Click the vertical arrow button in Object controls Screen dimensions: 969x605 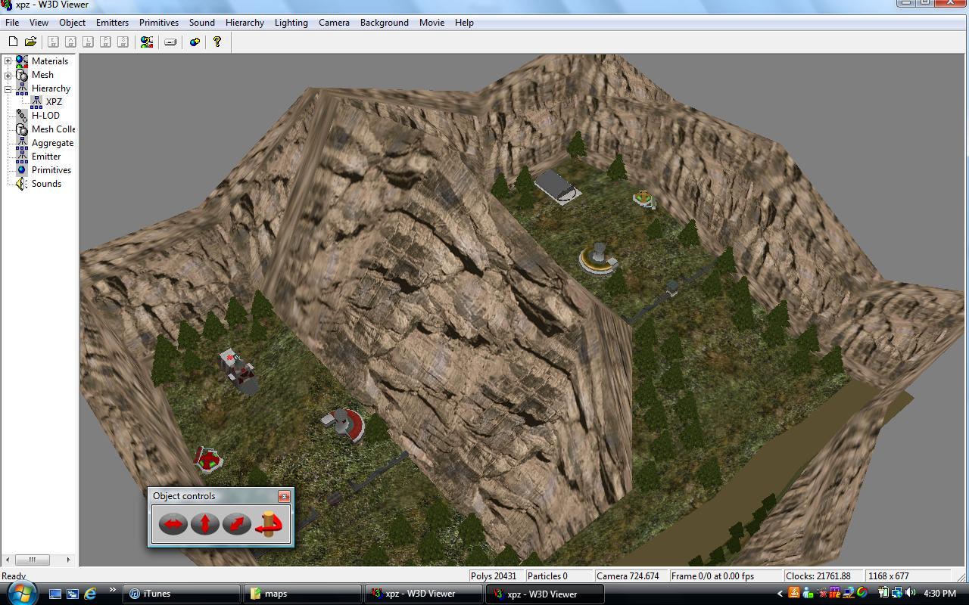coord(204,523)
